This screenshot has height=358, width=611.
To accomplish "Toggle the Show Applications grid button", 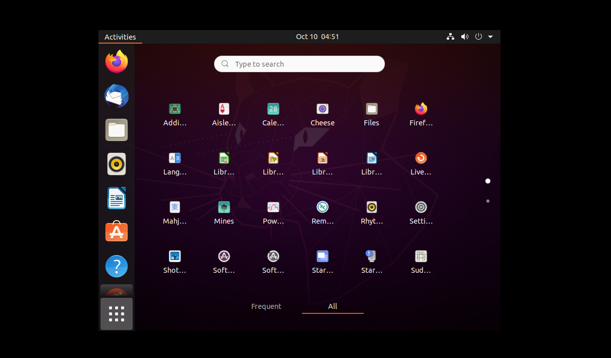I will [x=117, y=314].
